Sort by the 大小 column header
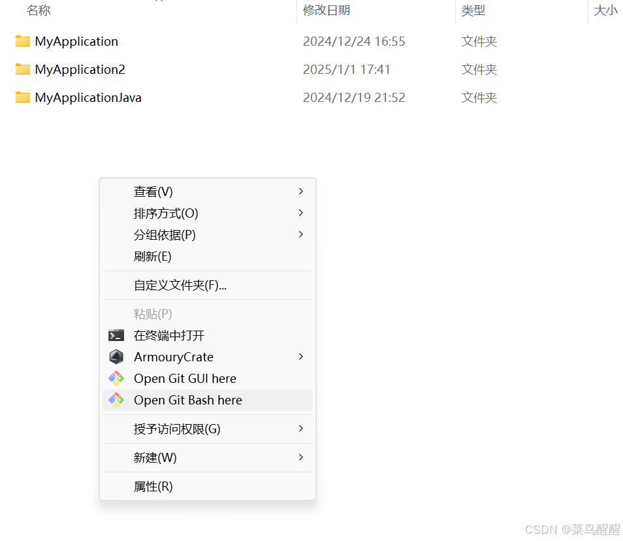Image resolution: width=623 pixels, height=541 pixels. click(605, 10)
